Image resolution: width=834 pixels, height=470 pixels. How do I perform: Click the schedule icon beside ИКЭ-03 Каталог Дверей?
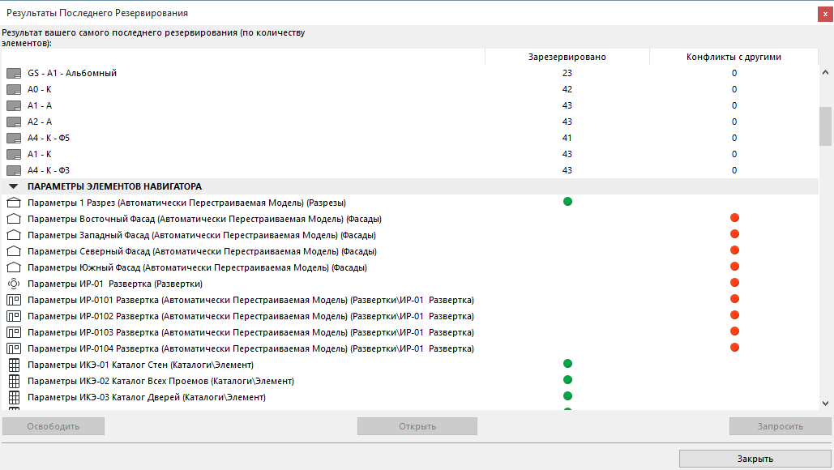13,397
